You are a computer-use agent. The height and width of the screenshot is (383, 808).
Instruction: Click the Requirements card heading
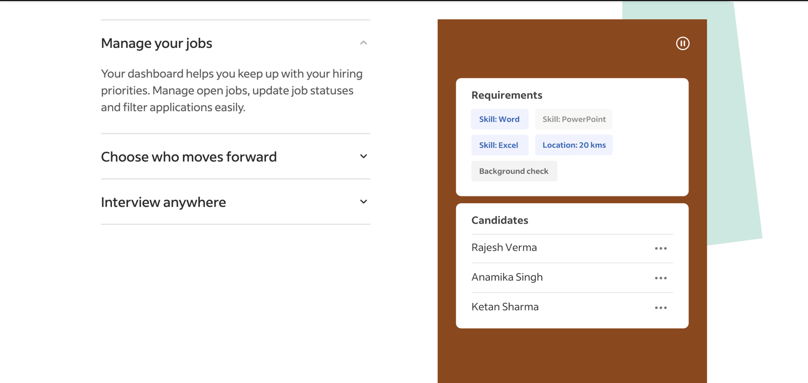pos(507,95)
